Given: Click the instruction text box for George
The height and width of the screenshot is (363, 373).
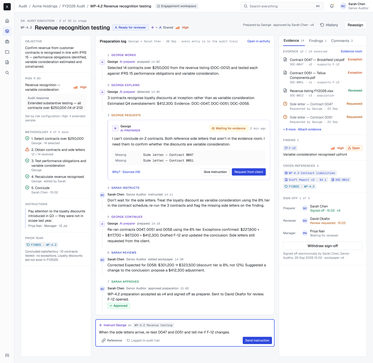Looking at the screenshot, I should point(185,332).
